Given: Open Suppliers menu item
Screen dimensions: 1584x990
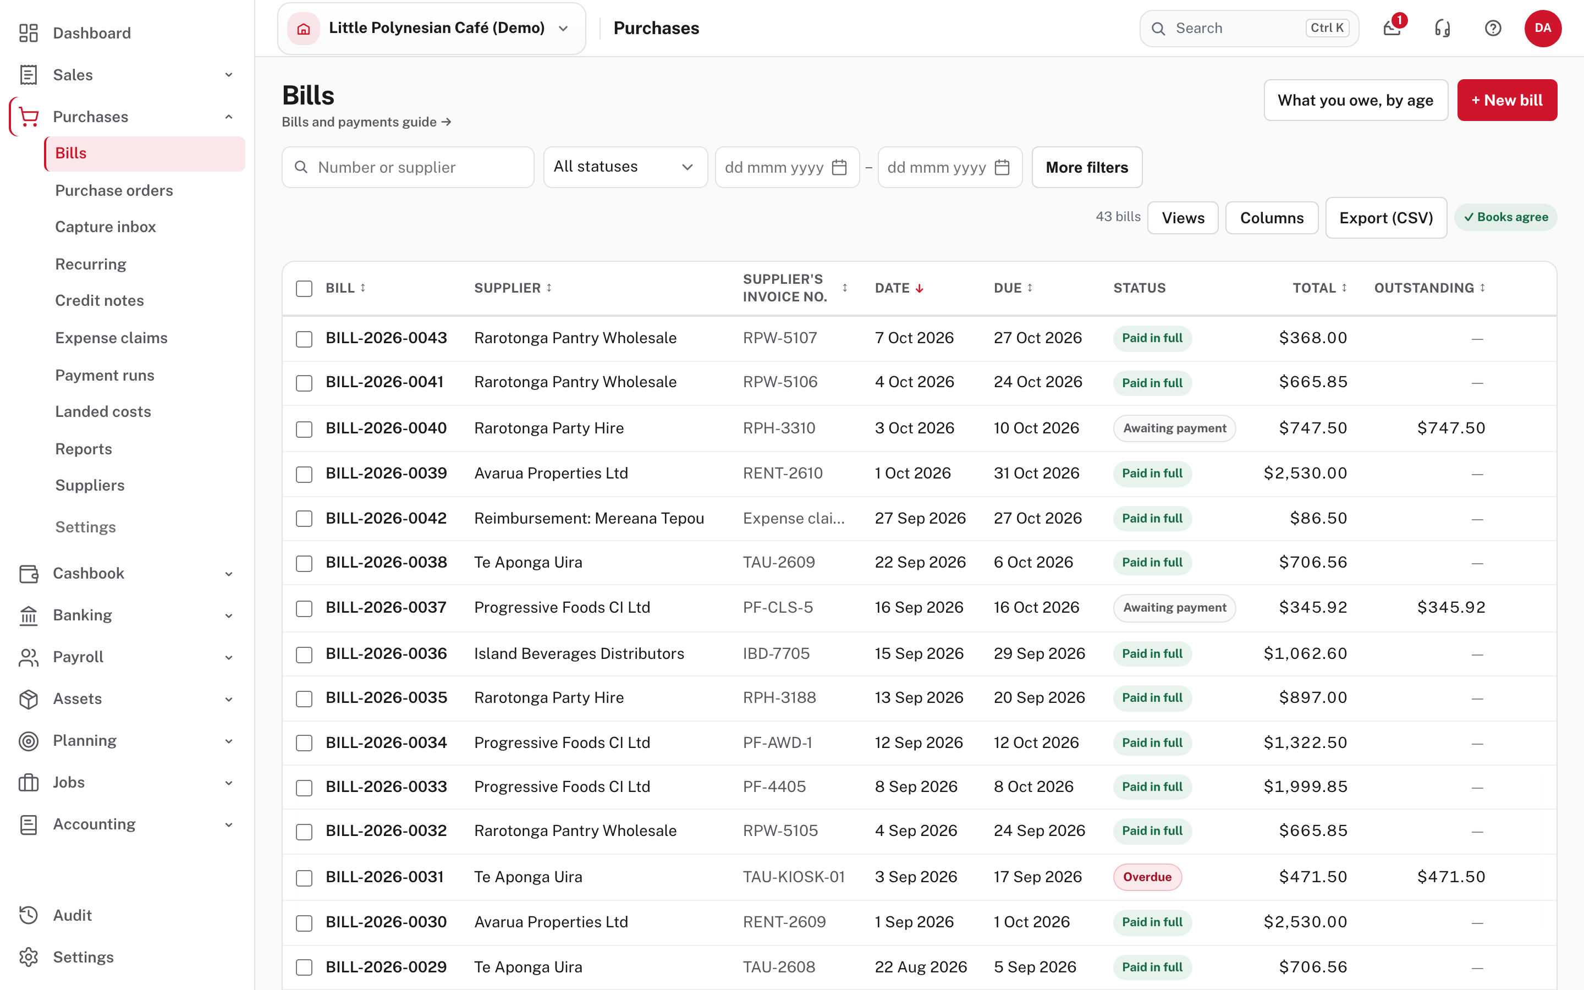Looking at the screenshot, I should pos(90,485).
